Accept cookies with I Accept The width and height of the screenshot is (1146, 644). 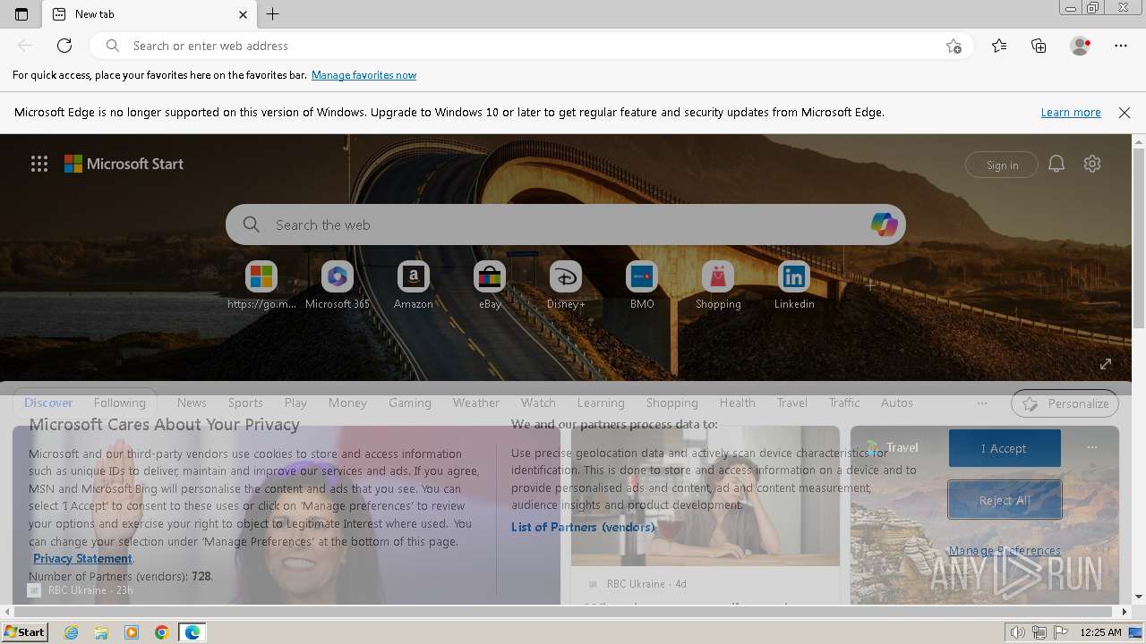click(1005, 448)
